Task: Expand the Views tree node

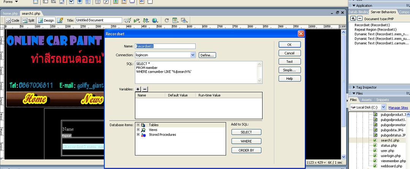Action: (x=138, y=130)
